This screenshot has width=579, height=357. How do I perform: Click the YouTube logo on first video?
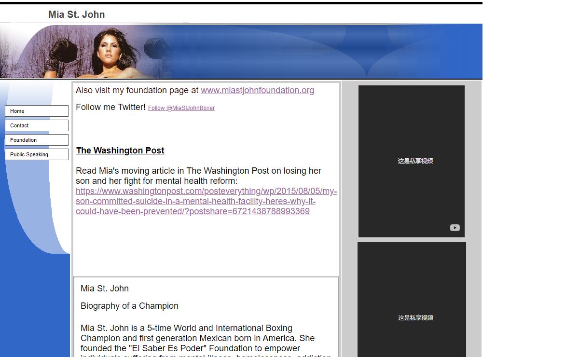pos(455,228)
